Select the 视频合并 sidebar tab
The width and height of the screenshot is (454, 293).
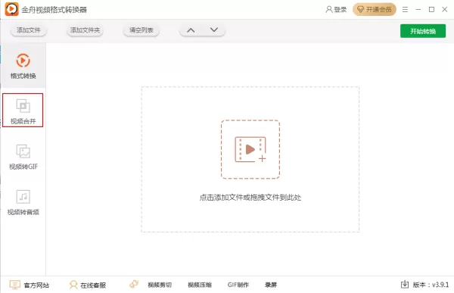click(23, 110)
